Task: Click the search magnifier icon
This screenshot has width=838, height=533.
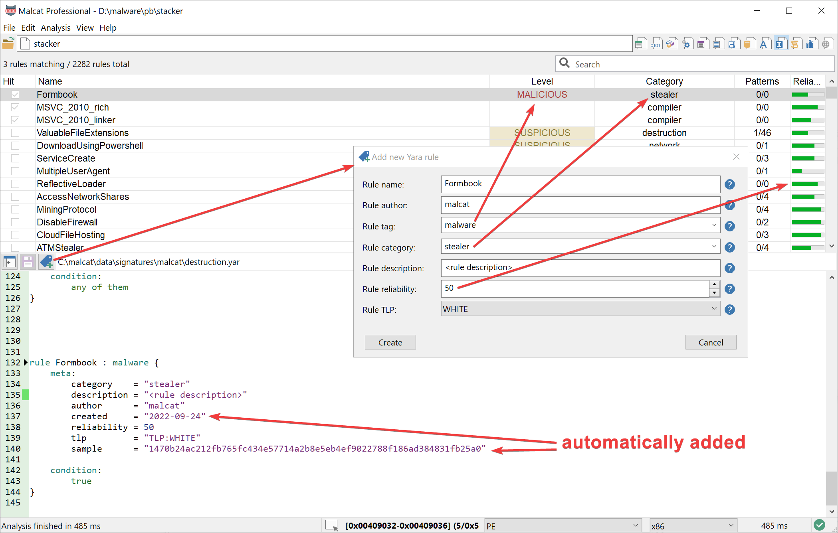Action: [x=565, y=63]
